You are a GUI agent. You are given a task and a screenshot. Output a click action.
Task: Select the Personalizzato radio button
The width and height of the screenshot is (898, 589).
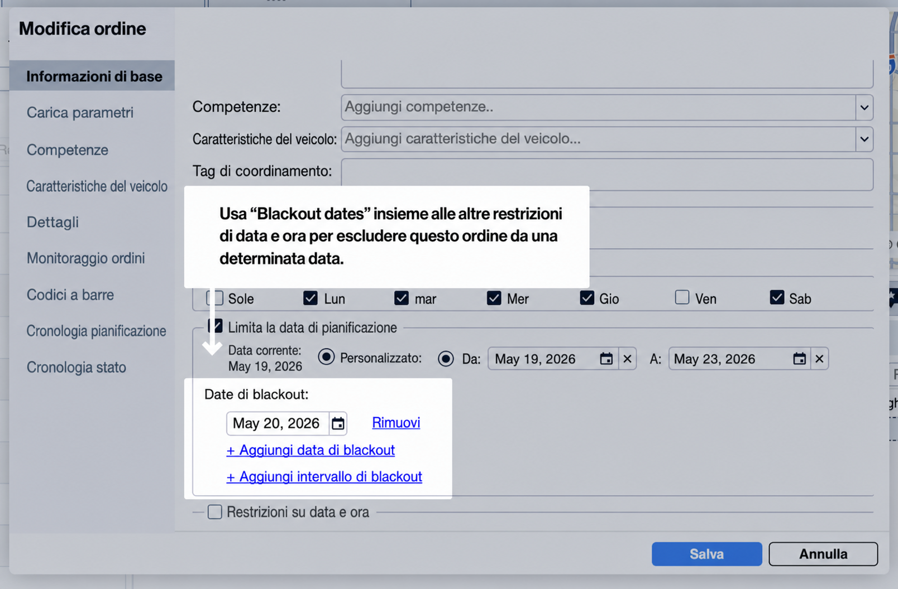[x=326, y=357]
